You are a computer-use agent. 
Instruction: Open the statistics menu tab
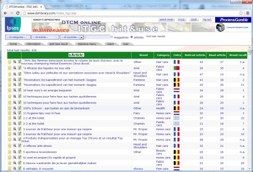[87, 44]
